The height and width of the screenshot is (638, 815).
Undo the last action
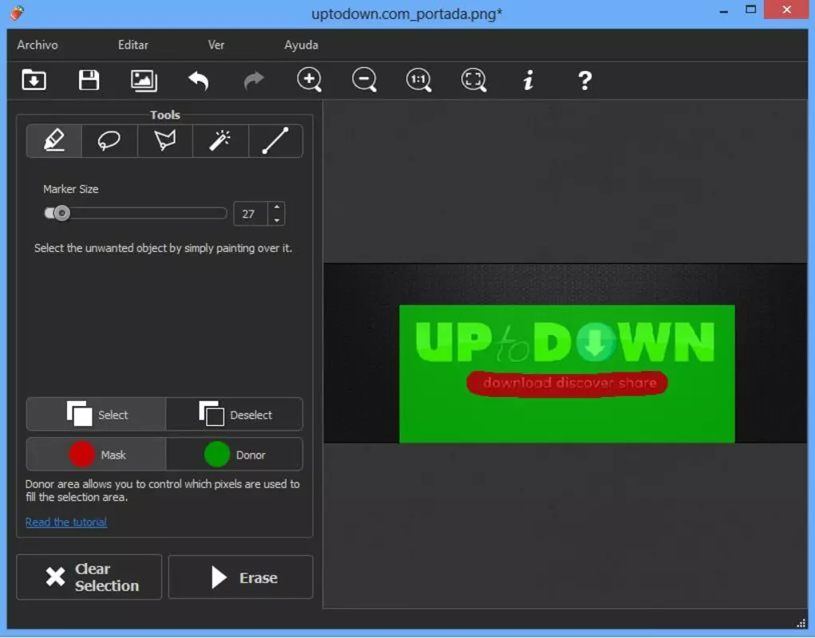199,81
